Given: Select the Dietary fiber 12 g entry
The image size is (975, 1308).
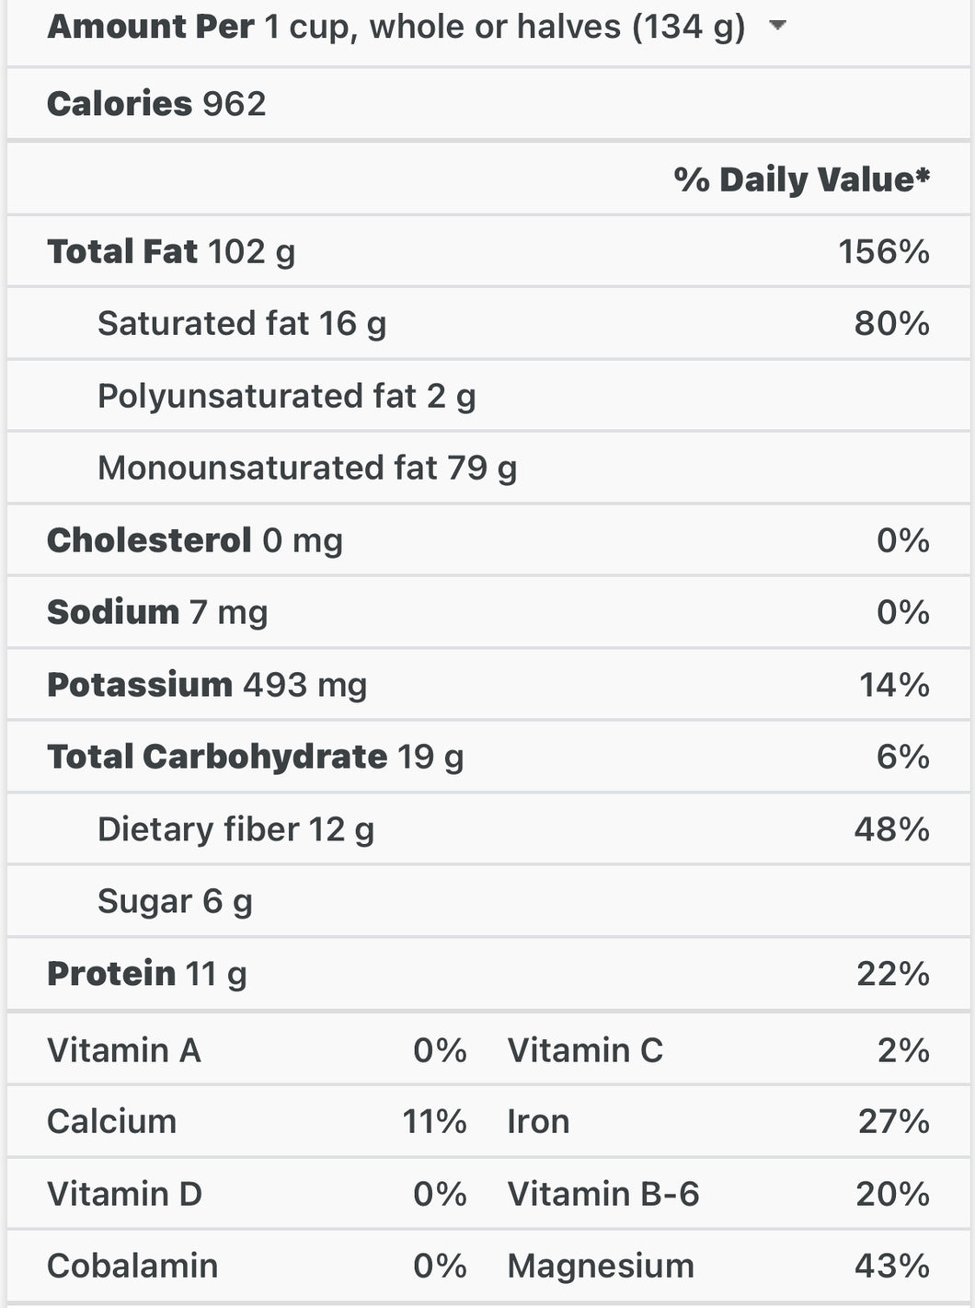Looking at the screenshot, I should point(488,829).
